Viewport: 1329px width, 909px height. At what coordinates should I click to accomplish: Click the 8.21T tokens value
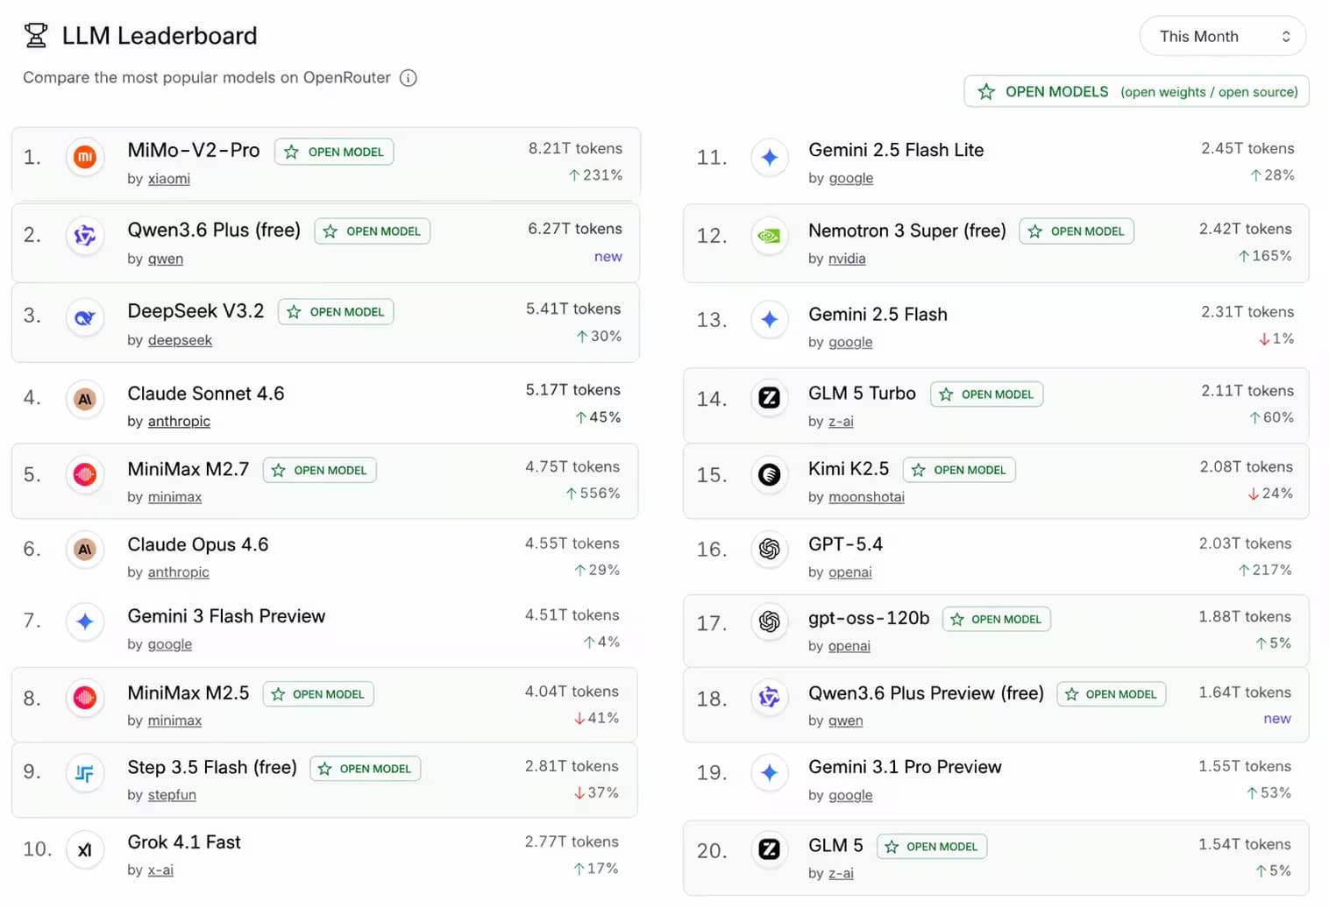click(x=575, y=149)
